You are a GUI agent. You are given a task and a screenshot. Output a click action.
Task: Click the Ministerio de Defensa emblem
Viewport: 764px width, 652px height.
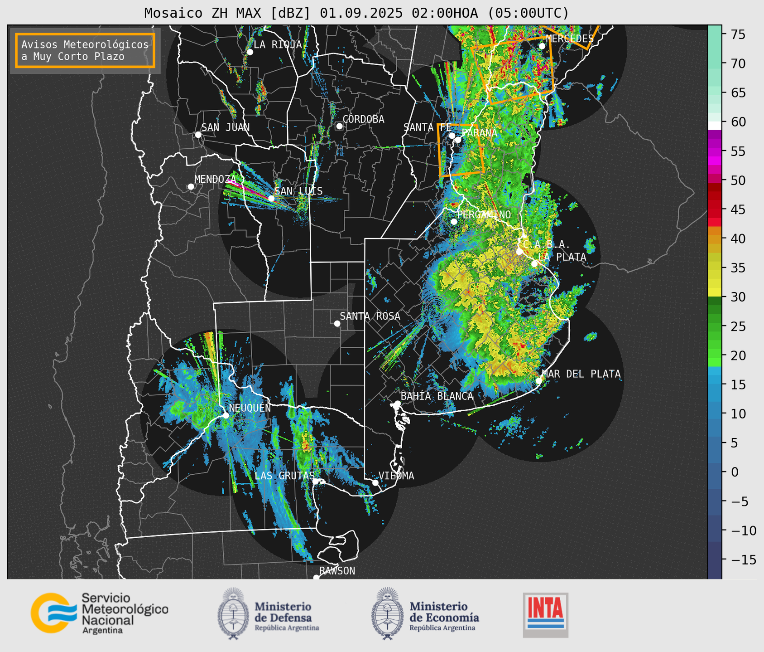(233, 613)
